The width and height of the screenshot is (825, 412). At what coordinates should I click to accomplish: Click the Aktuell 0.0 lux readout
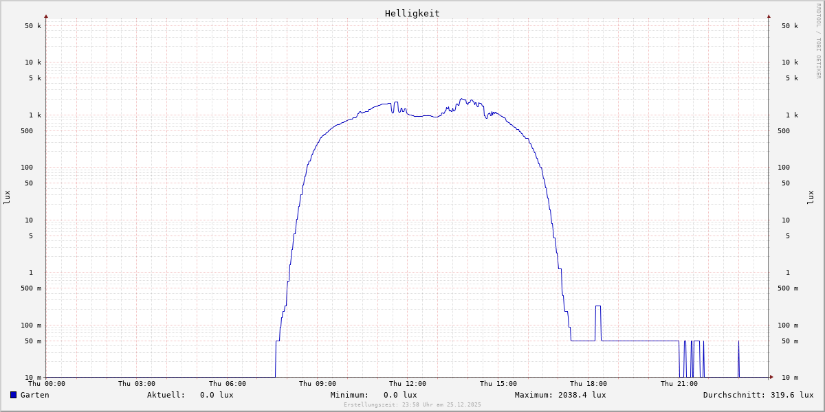click(190, 395)
